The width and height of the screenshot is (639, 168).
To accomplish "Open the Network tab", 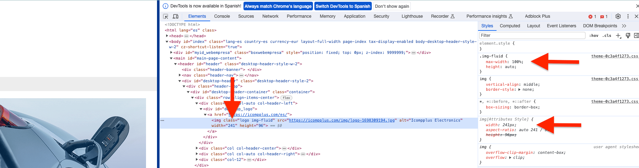I will tap(270, 16).
